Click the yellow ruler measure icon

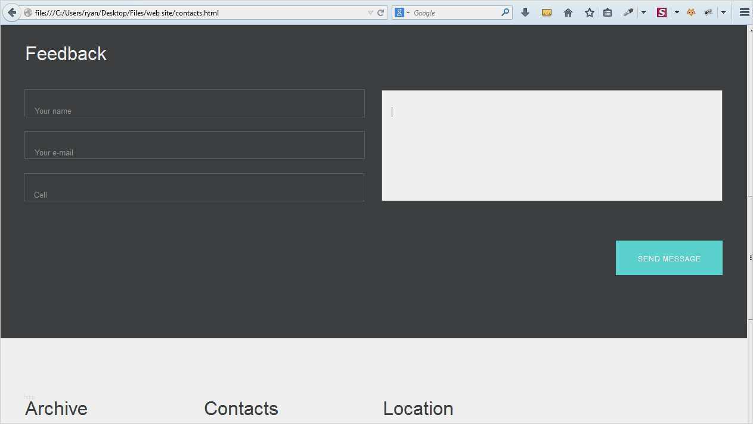pos(547,13)
